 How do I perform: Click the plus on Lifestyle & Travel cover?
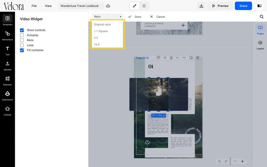[183, 25]
